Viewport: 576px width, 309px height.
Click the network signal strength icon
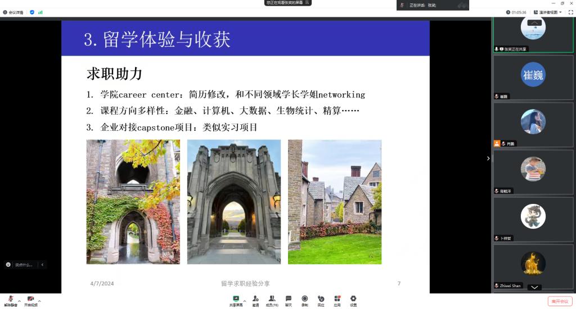[40, 12]
